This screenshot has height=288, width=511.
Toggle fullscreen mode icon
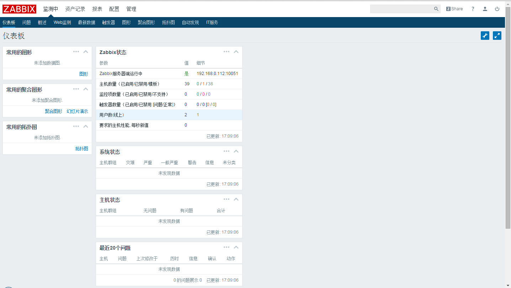coord(497,36)
